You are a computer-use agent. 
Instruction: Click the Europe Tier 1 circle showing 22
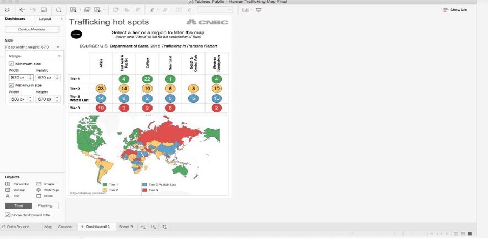pos(147,79)
